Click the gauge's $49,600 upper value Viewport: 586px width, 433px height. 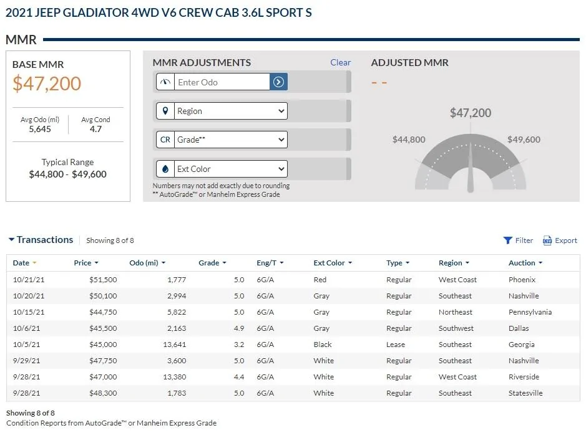coord(524,140)
